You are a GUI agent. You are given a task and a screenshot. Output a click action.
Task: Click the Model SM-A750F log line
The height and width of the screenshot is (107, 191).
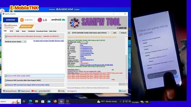pos(78,44)
